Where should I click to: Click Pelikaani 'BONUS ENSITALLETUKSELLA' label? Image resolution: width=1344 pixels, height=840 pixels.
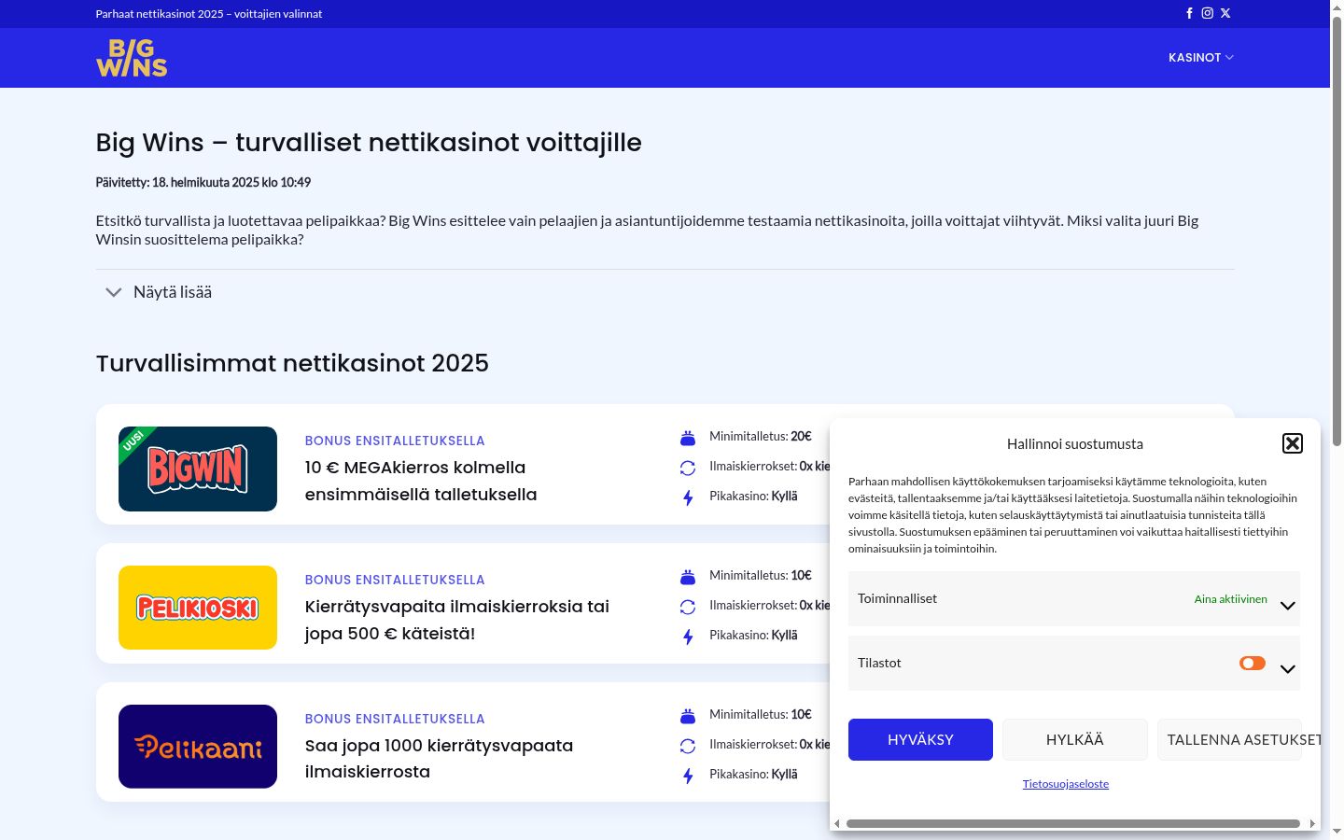tap(395, 719)
